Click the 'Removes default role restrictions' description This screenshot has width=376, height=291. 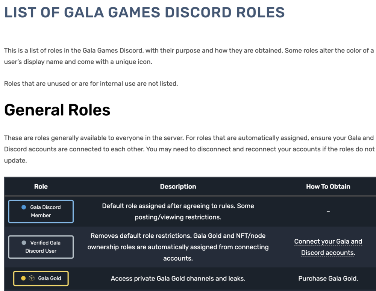pyautogui.click(x=178, y=247)
